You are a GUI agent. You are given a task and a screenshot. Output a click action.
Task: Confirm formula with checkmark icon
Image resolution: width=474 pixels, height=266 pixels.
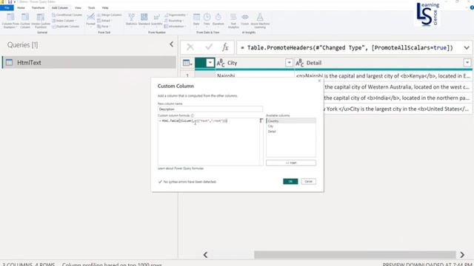tap(209, 47)
